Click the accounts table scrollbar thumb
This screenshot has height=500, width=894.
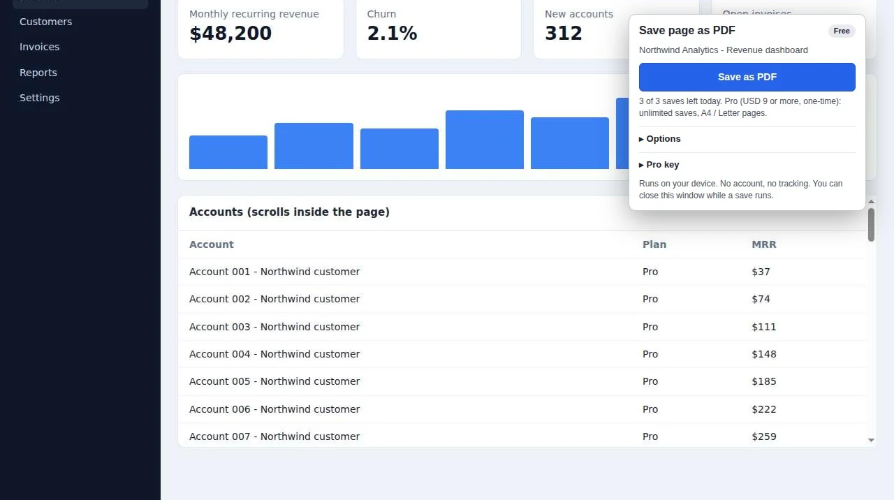point(871,225)
